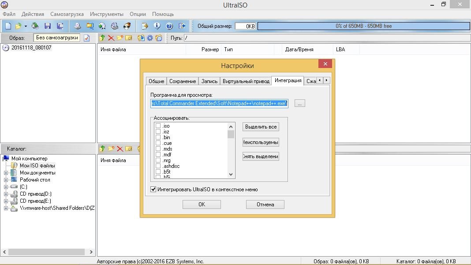Check the .iso file association box
The image size is (471, 265).
158,126
